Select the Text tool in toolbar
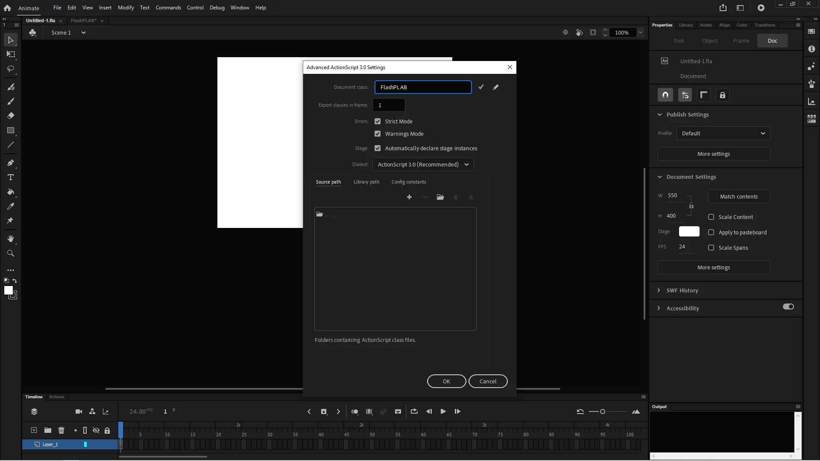This screenshot has height=461, width=820. (x=11, y=178)
